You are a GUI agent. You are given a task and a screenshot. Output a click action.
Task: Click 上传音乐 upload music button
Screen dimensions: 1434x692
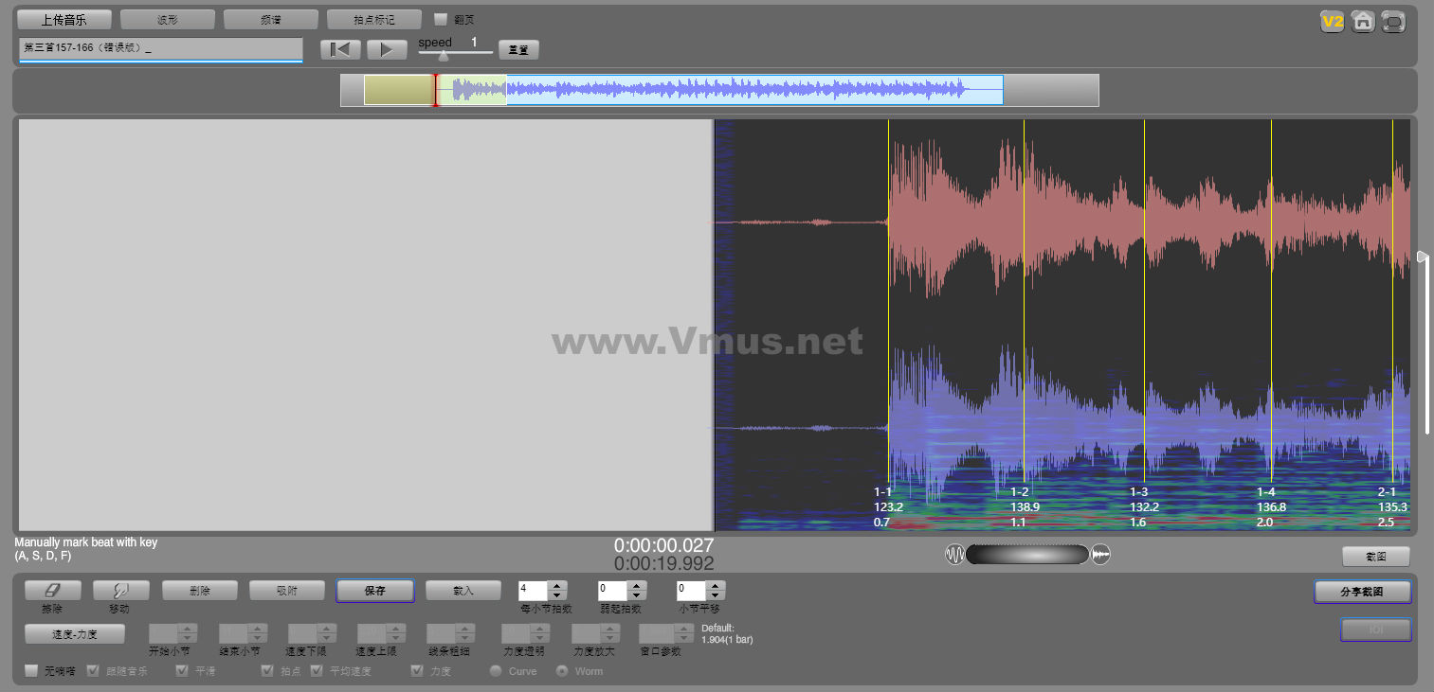[x=64, y=20]
